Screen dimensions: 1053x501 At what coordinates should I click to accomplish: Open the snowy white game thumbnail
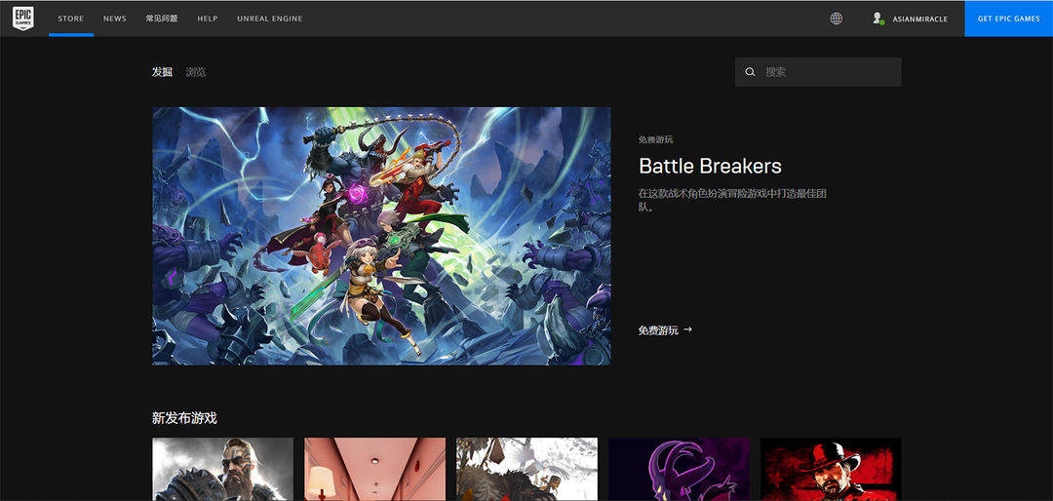click(527, 470)
